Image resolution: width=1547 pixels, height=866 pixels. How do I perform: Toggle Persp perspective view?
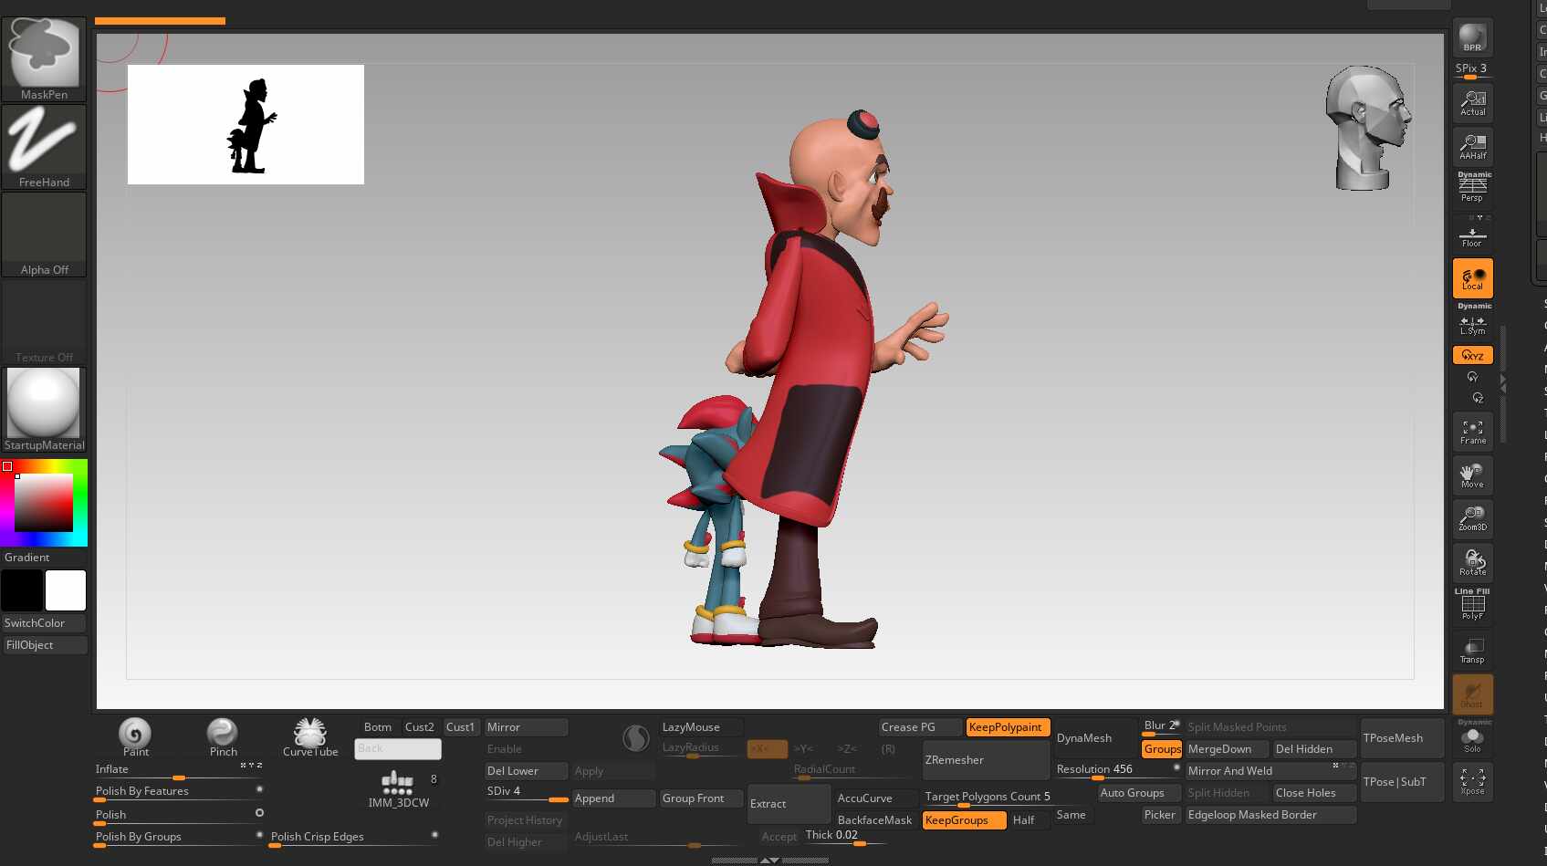(x=1472, y=188)
